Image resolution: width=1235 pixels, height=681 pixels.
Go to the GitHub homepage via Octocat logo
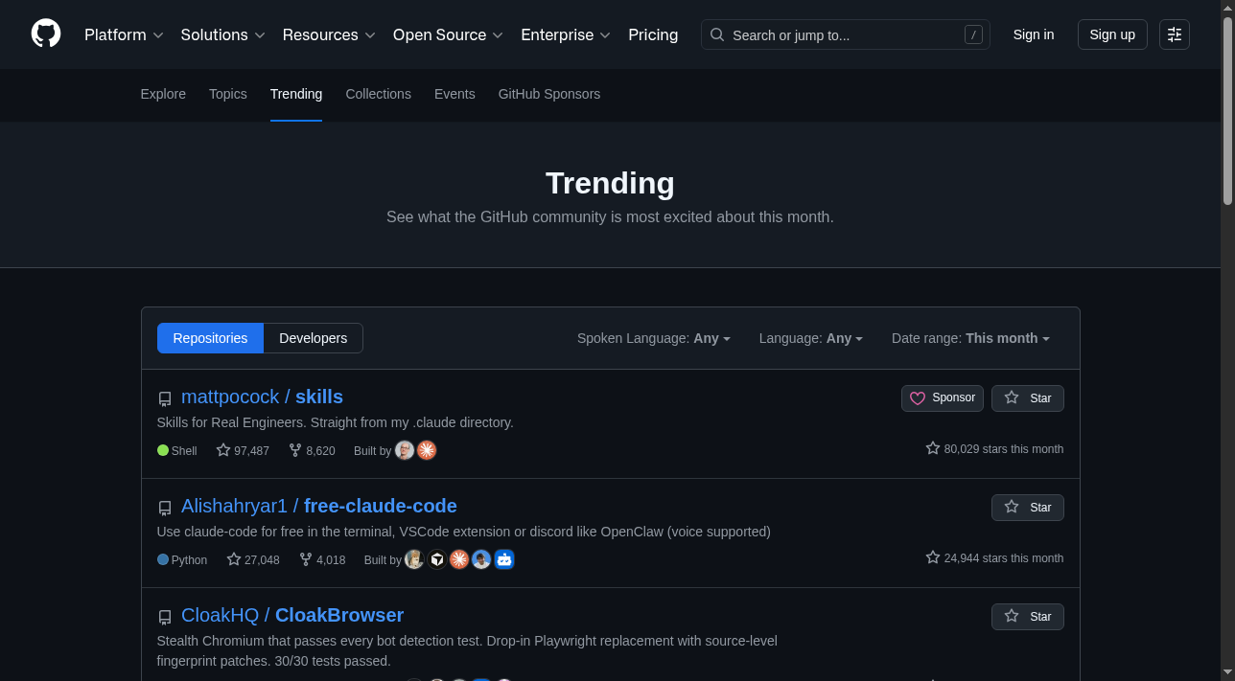click(46, 34)
